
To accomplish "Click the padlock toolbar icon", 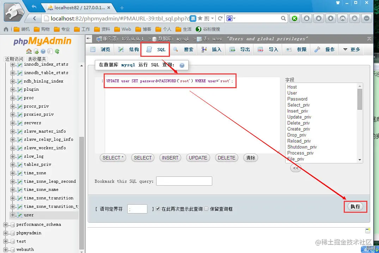I will coord(307,18).
